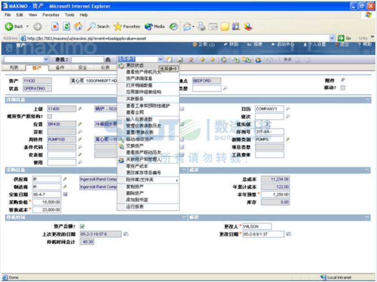This screenshot has height=282, width=377.
Task: Click the 转到 Go To link
Action: point(231,44)
